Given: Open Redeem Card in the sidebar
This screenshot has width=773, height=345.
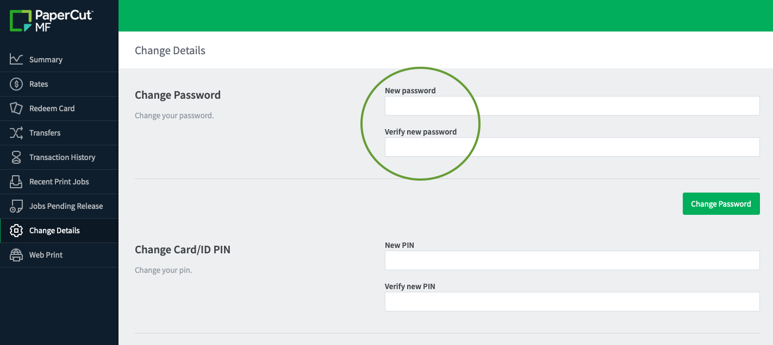Looking at the screenshot, I should coord(59,108).
